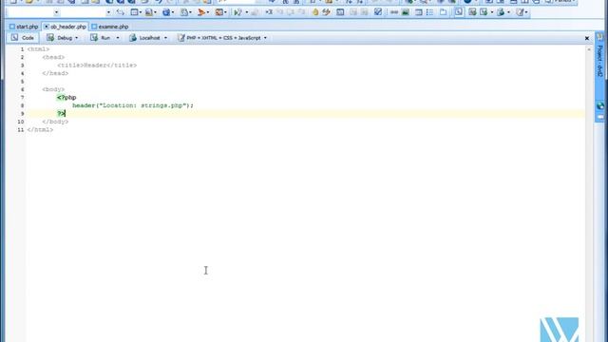Click the yellow flame icon
Screen dimensions: 608x342
coord(314,12)
